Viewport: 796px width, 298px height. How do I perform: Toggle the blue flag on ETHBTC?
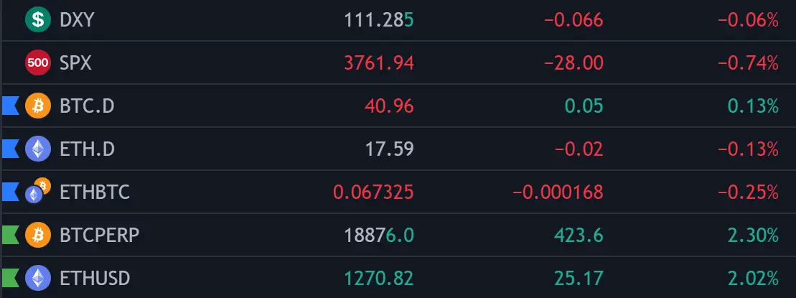(10, 192)
